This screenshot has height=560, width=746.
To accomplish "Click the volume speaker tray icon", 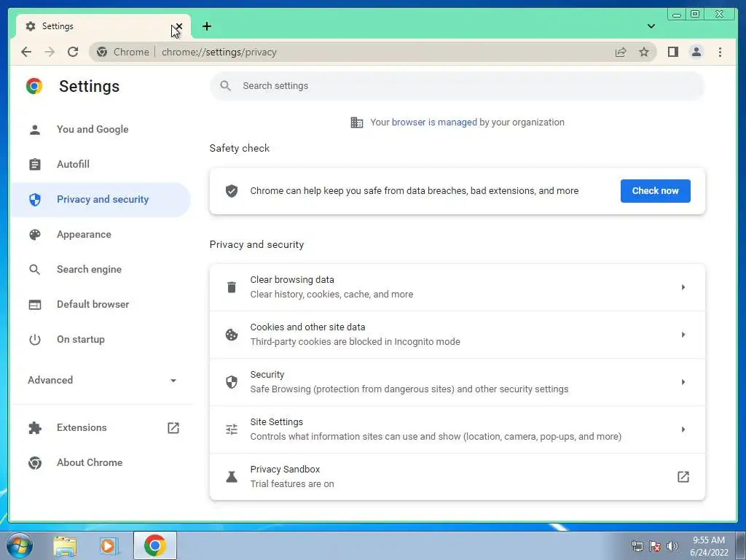I will tap(672, 546).
